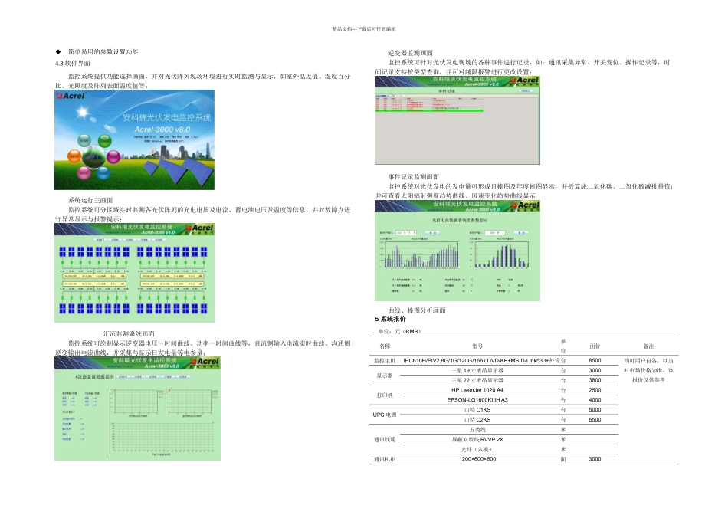Select the 通讯线缆 name cell
728x515 pixels.
(385, 439)
